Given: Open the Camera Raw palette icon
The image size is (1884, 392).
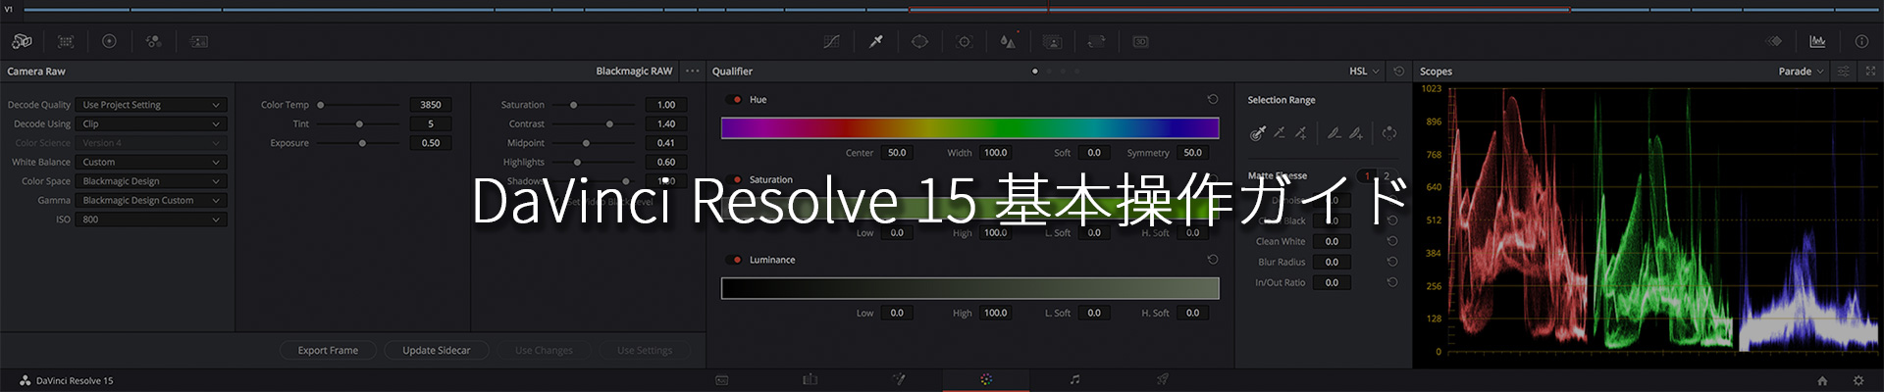Looking at the screenshot, I should 22,41.
